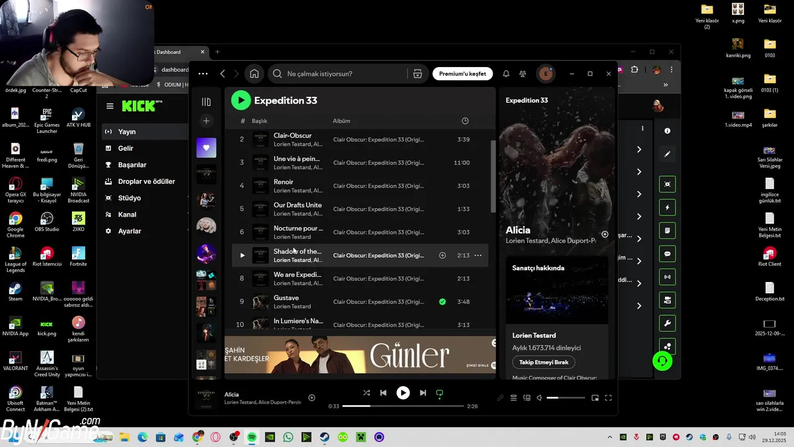Open the lyrics microphone icon
The image size is (794, 447).
501,398
